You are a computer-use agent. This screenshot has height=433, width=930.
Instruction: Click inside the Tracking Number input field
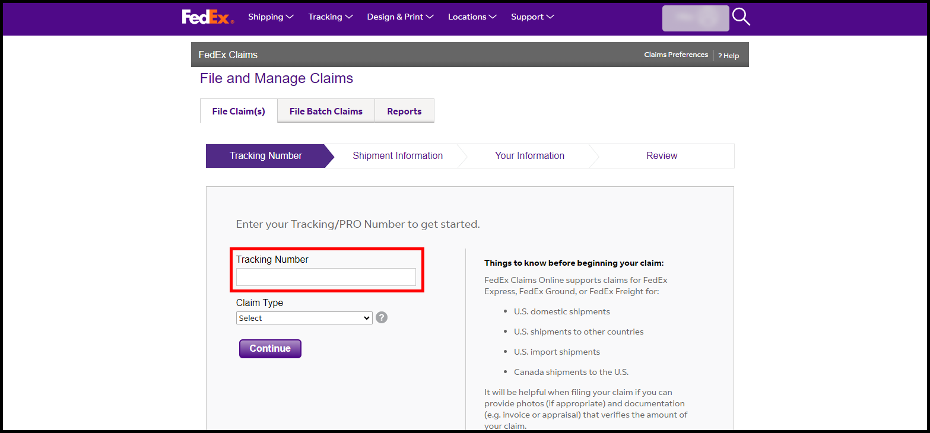[326, 277]
